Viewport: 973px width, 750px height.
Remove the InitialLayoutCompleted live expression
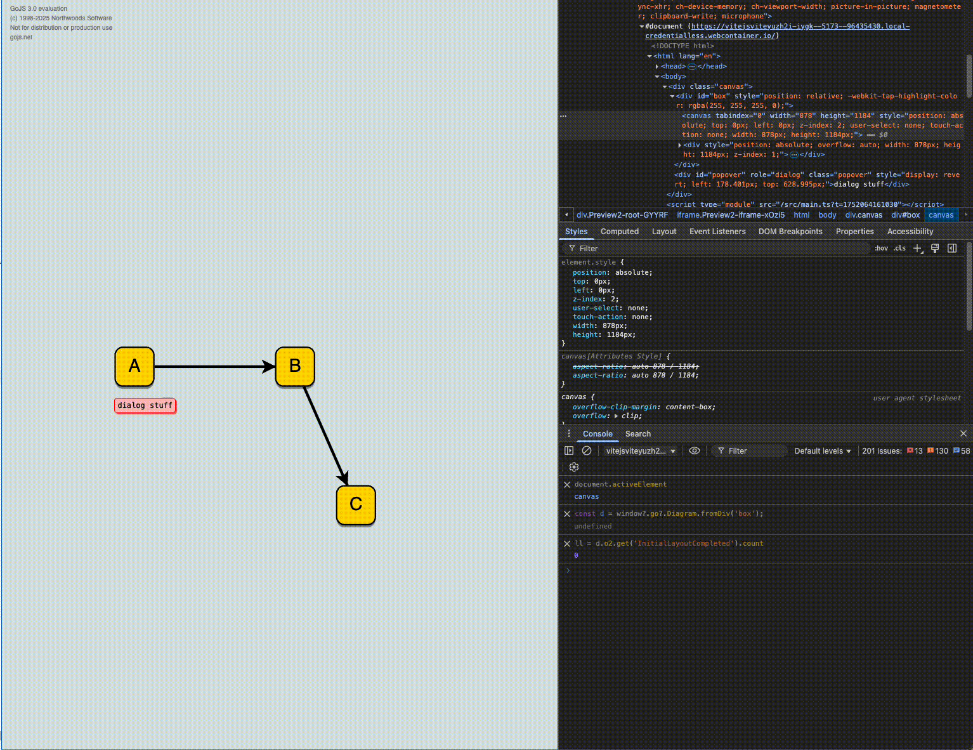click(x=567, y=544)
